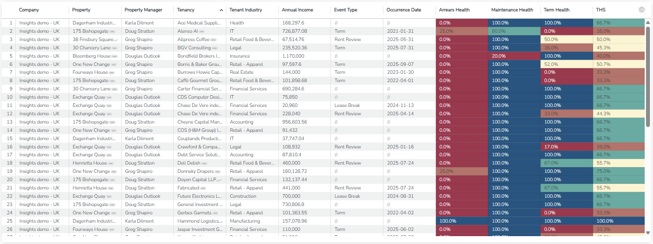Open the ellipsis badge beside Bloomberg House
Screen dimensions: 653x244
click(115, 56)
